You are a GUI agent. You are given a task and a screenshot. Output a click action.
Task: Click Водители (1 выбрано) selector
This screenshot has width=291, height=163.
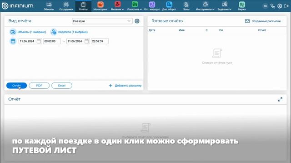tap(69, 32)
